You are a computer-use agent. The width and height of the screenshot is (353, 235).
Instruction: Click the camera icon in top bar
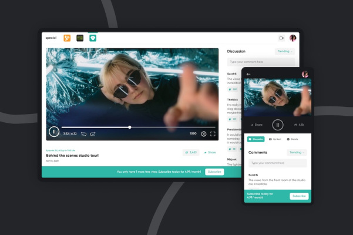pos(281,38)
